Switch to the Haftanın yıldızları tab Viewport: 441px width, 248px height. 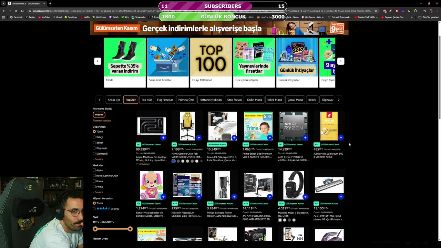(211, 100)
